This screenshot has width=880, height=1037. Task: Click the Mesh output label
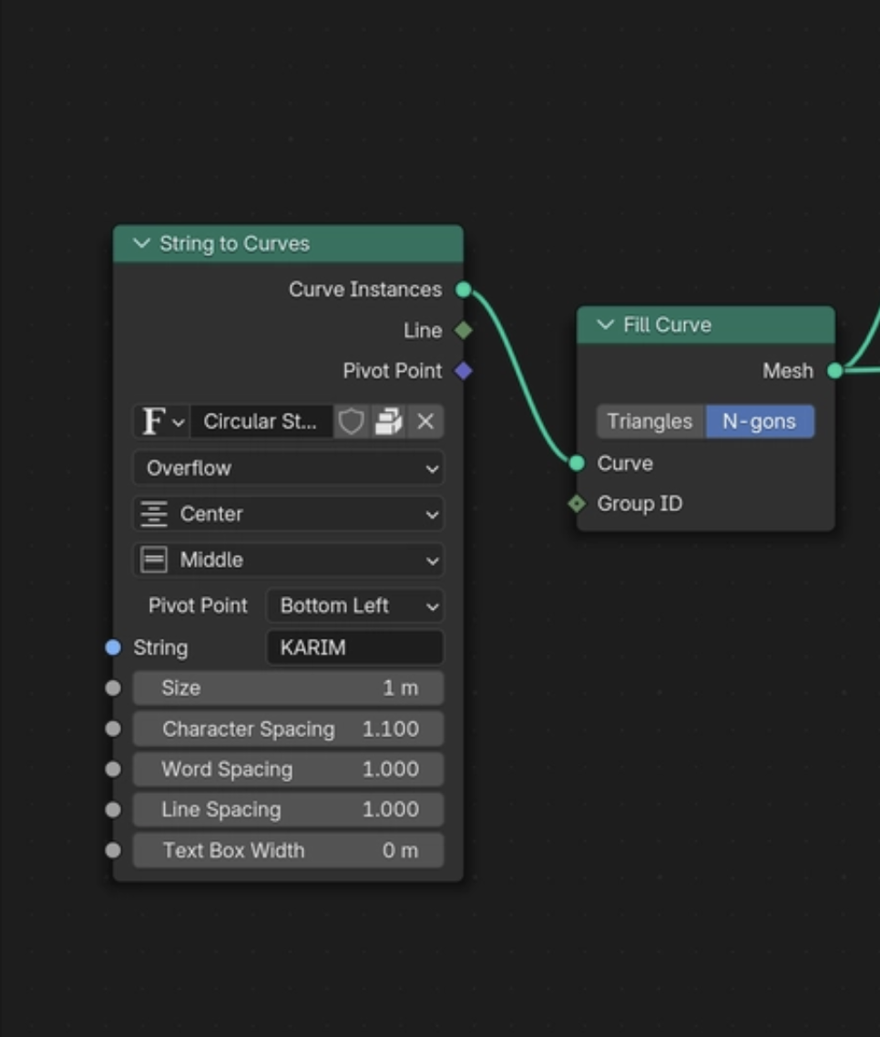(787, 370)
